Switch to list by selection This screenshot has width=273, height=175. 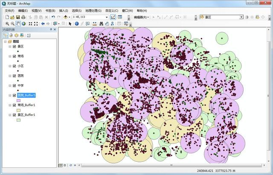22,35
